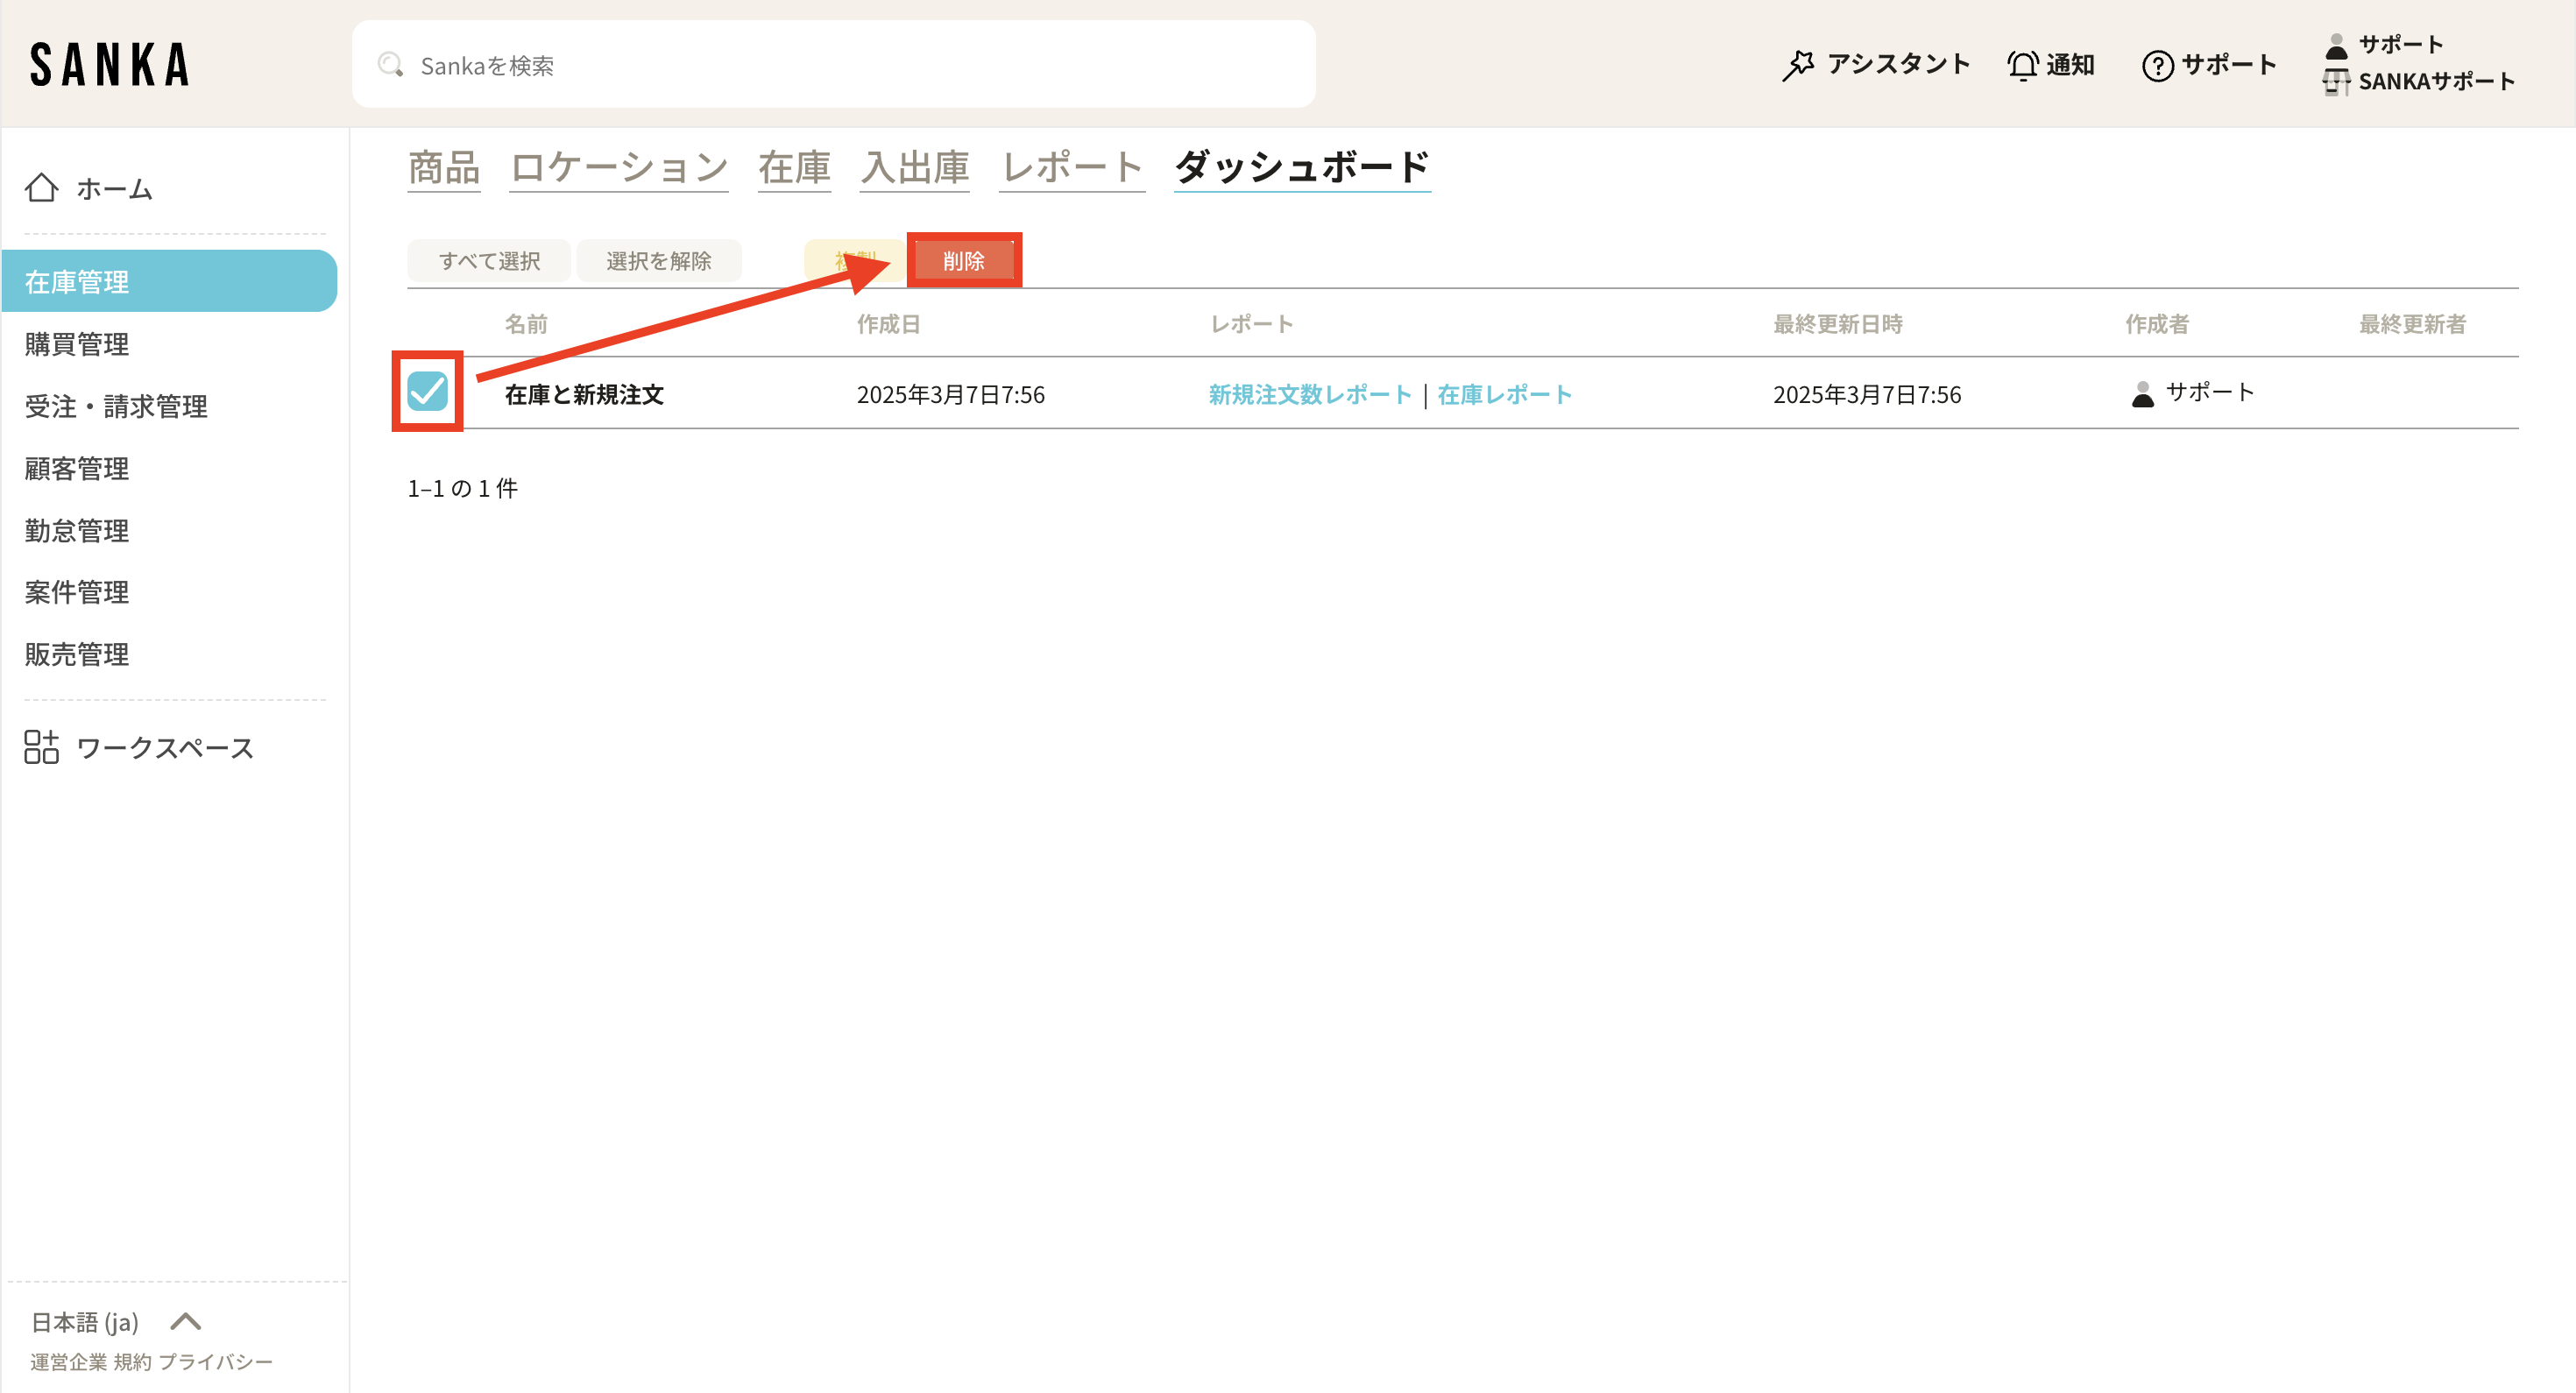Click the すべて選択 button
The width and height of the screenshot is (2576, 1393).
(x=489, y=261)
